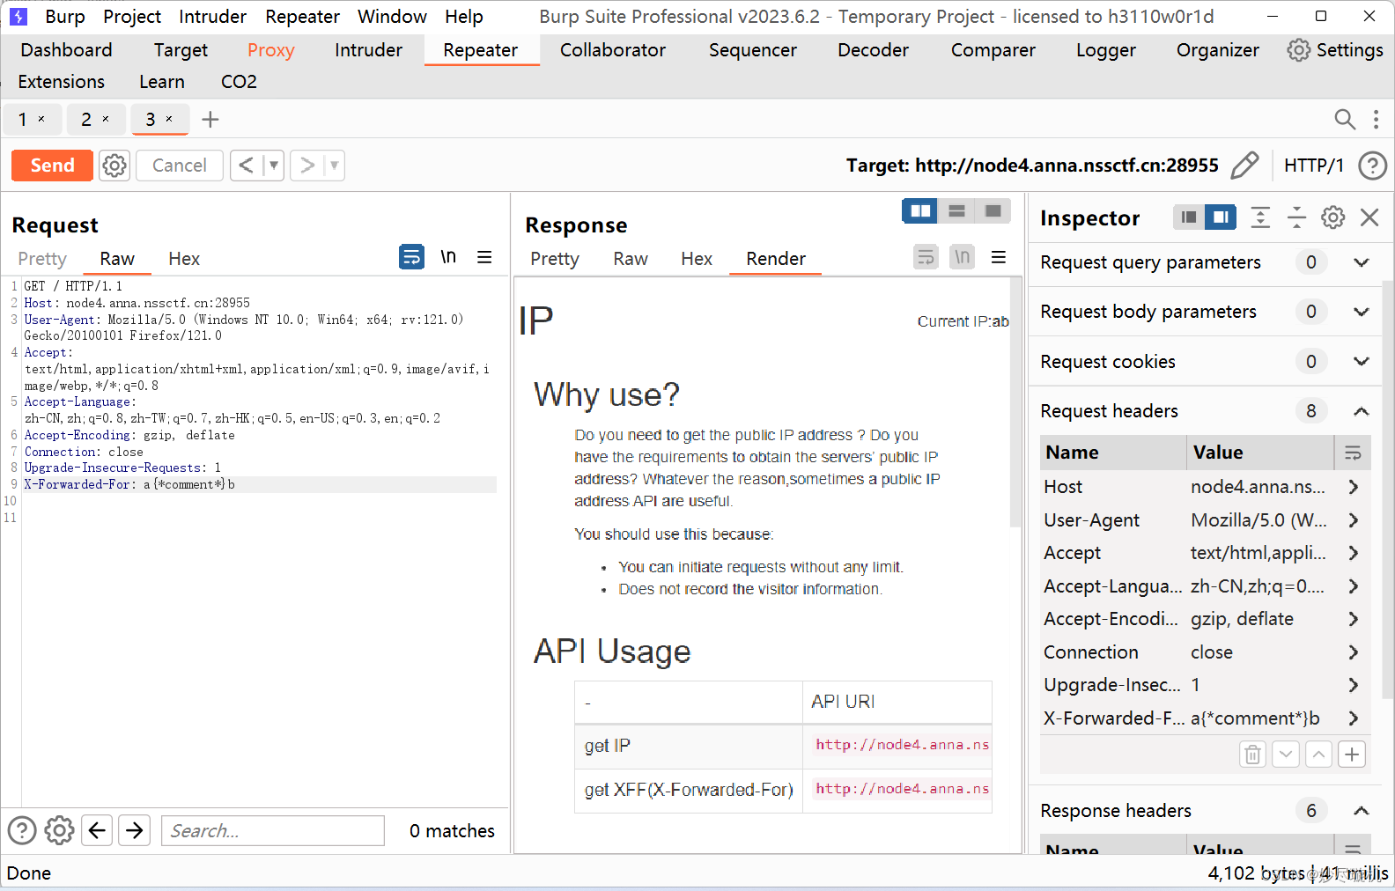Delete selected request header trash icon
The height and width of the screenshot is (891, 1395).
tap(1252, 755)
